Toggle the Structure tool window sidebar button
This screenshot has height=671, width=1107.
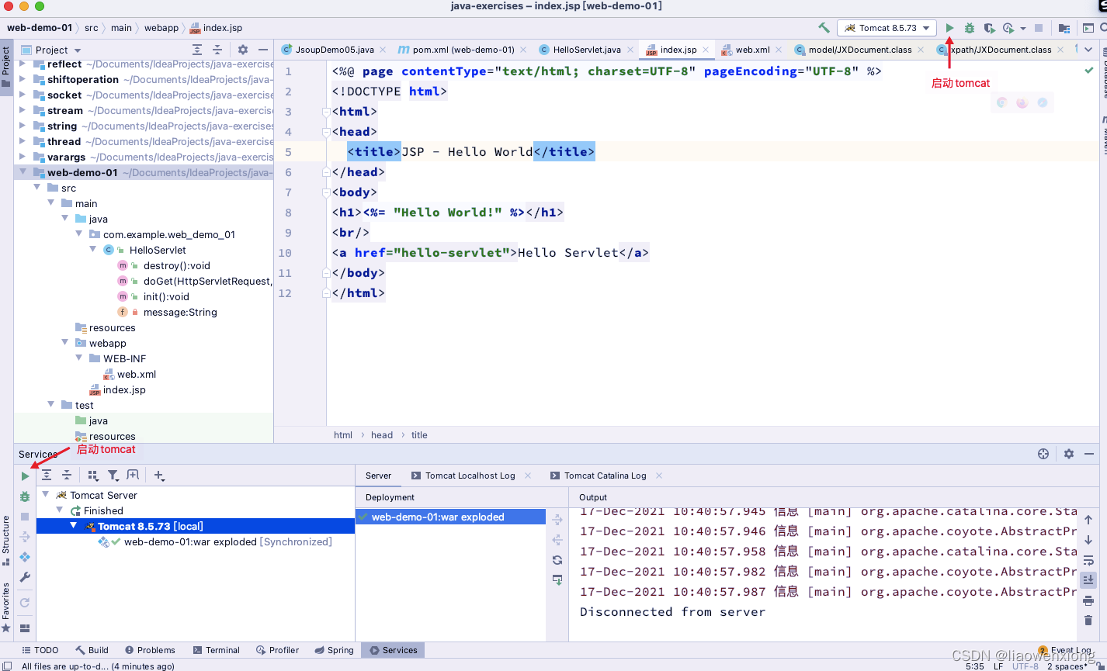tap(6, 540)
